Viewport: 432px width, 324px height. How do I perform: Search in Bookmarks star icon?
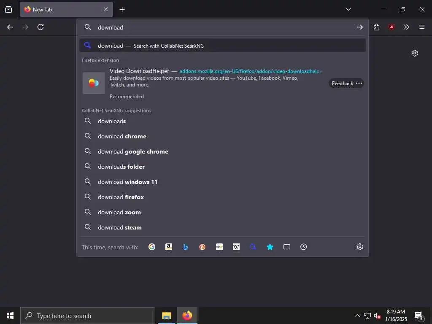(270, 247)
